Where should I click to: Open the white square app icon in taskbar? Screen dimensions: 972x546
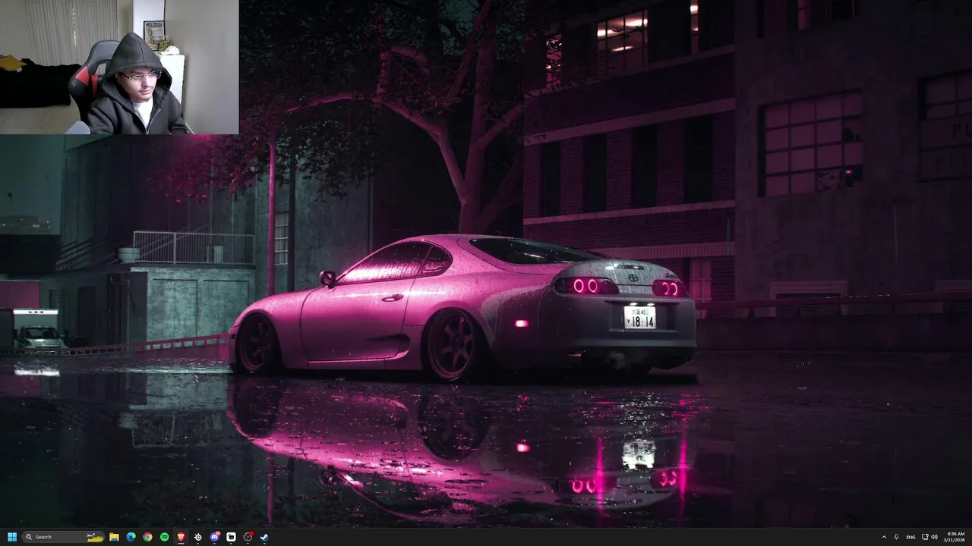pyautogui.click(x=231, y=537)
